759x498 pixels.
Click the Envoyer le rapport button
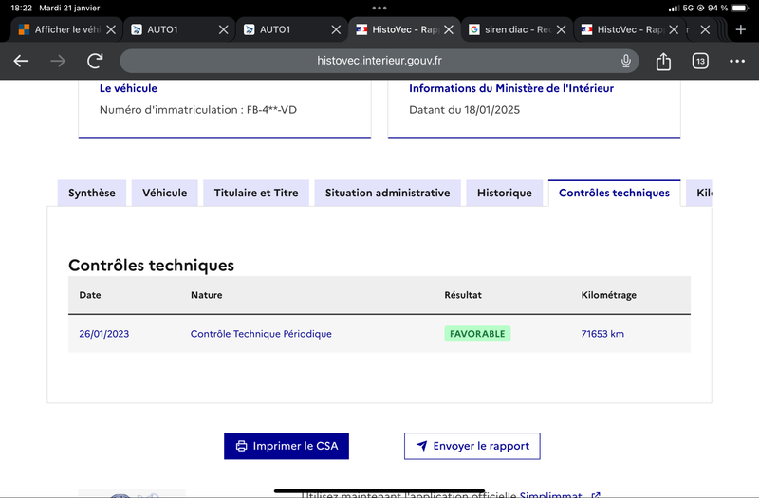click(472, 446)
